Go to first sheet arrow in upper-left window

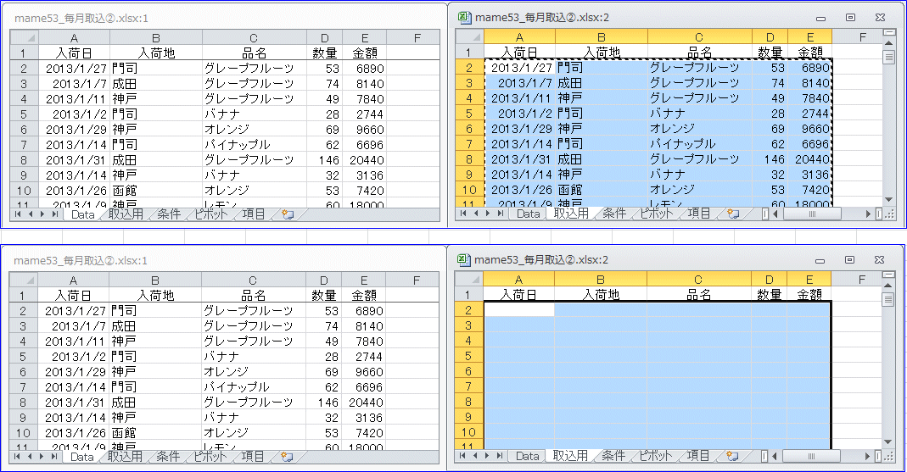tap(17, 214)
